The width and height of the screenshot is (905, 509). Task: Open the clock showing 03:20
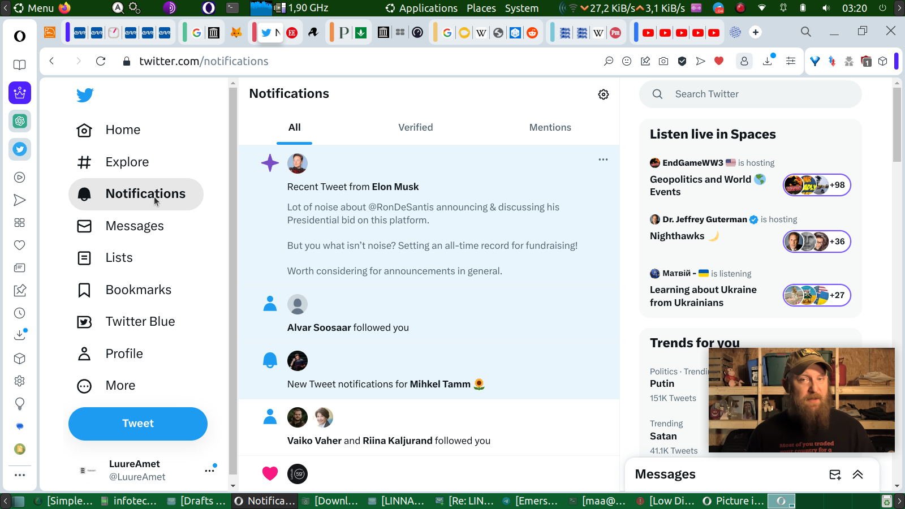pyautogui.click(x=855, y=8)
